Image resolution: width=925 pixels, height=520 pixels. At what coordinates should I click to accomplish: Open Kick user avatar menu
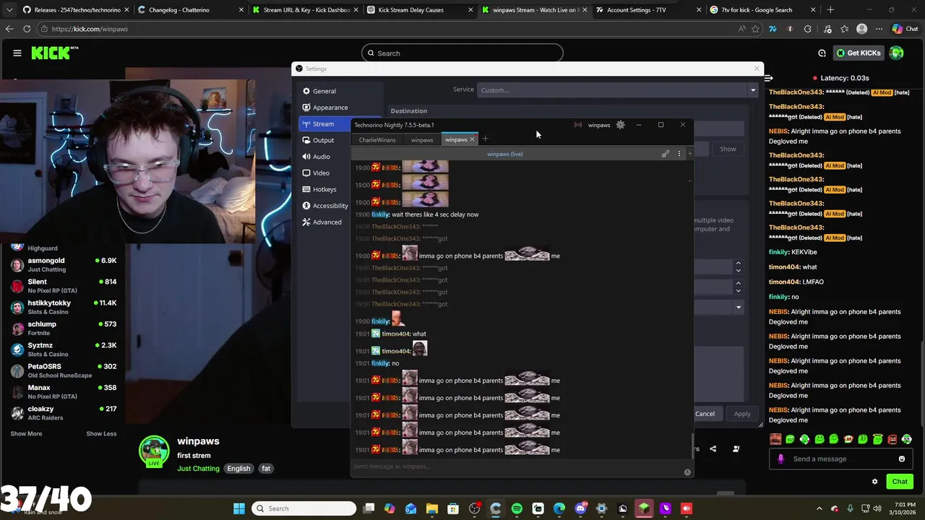(896, 53)
